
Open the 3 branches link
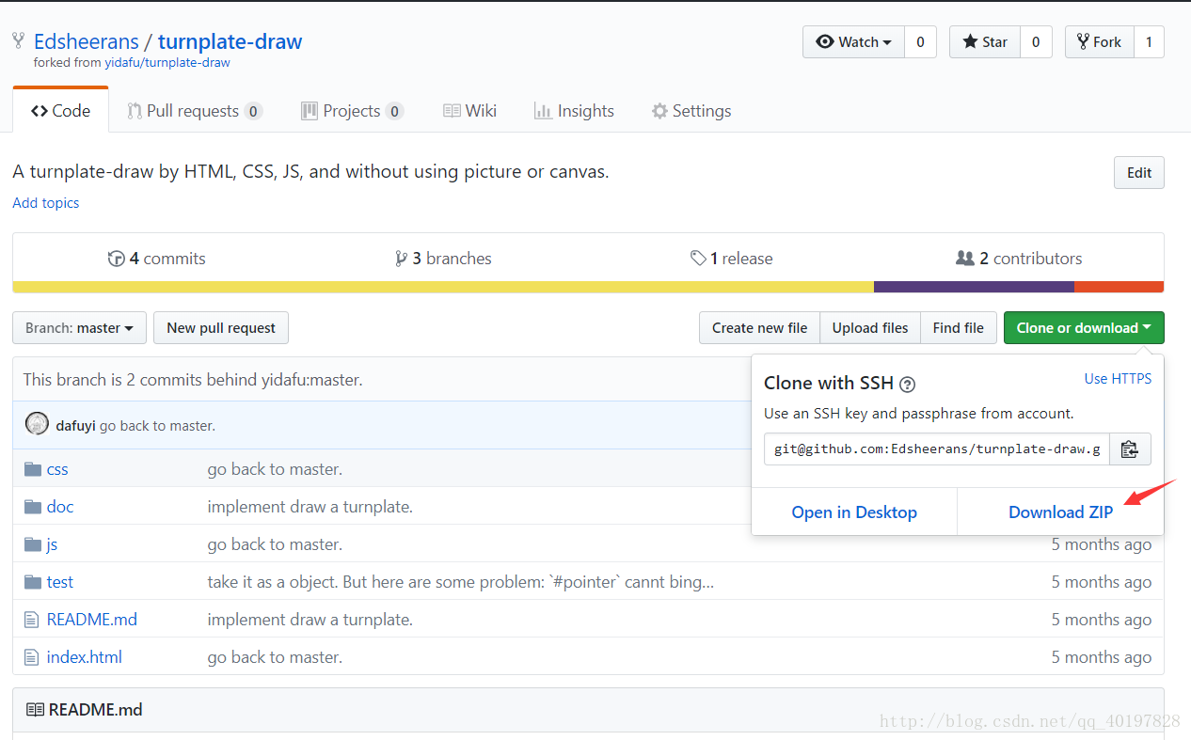[x=443, y=259]
